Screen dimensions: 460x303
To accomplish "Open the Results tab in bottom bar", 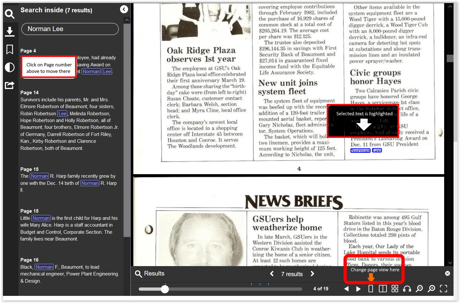I will (x=150, y=274).
